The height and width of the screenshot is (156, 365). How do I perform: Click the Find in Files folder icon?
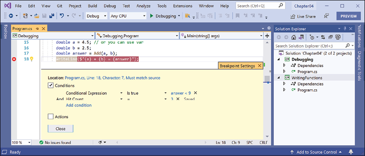pyautogui.click(x=187, y=16)
